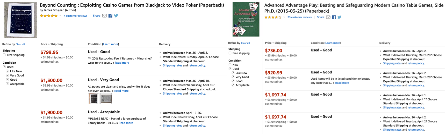Share Advanced Advantage Play on Twitter
This screenshot has width=446, height=135.
click(339, 17)
